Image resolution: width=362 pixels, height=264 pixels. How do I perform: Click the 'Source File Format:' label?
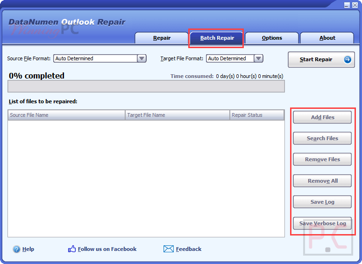(x=28, y=58)
